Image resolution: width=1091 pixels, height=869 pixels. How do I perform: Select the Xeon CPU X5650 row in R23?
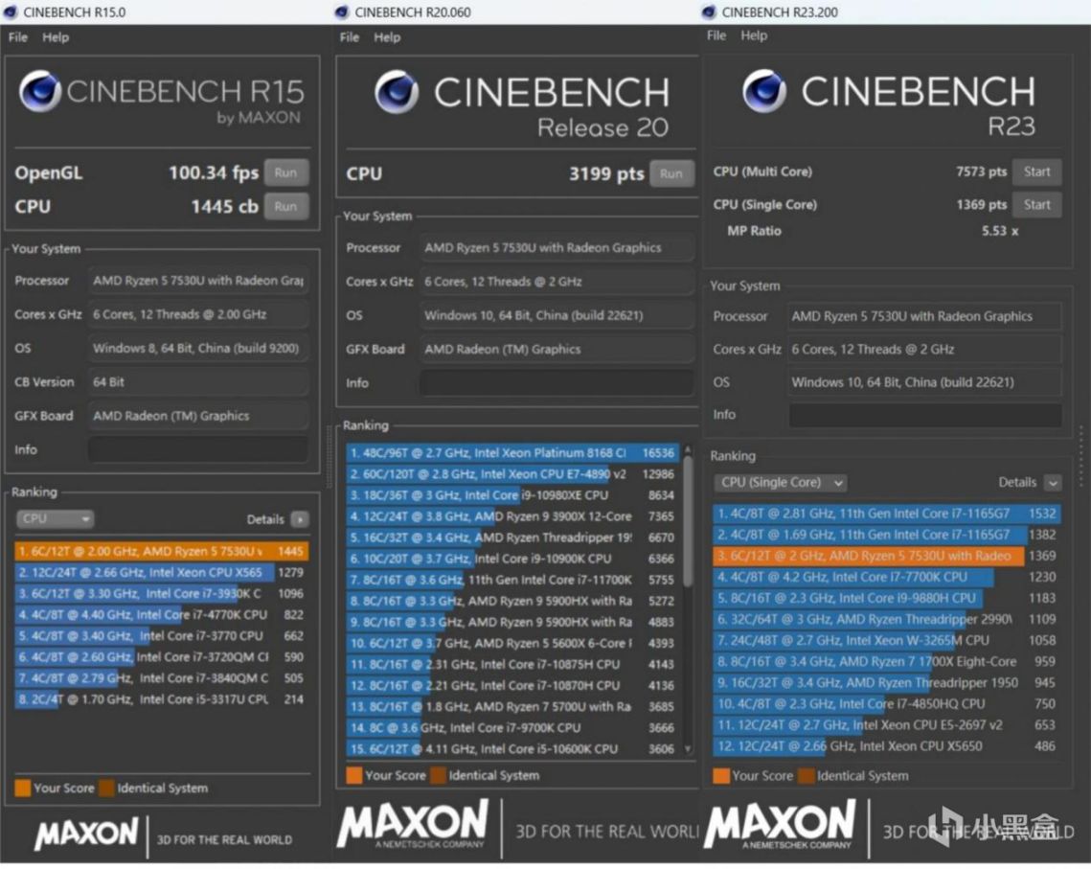(x=886, y=745)
